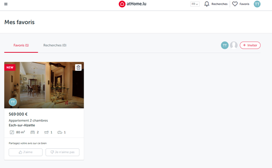
Task: Click the 569 000 € price
Action: (18, 114)
